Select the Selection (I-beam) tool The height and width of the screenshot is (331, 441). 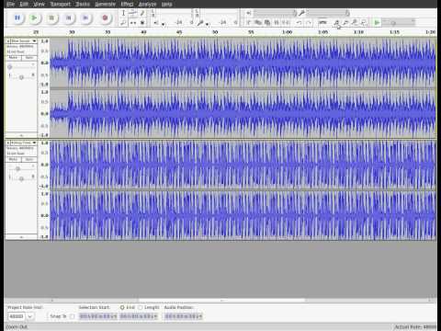coord(123,13)
